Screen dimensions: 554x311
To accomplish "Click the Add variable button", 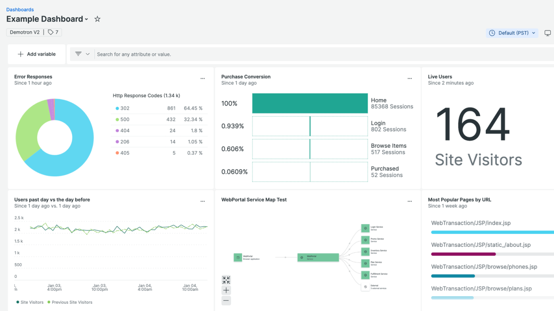I will tap(36, 54).
